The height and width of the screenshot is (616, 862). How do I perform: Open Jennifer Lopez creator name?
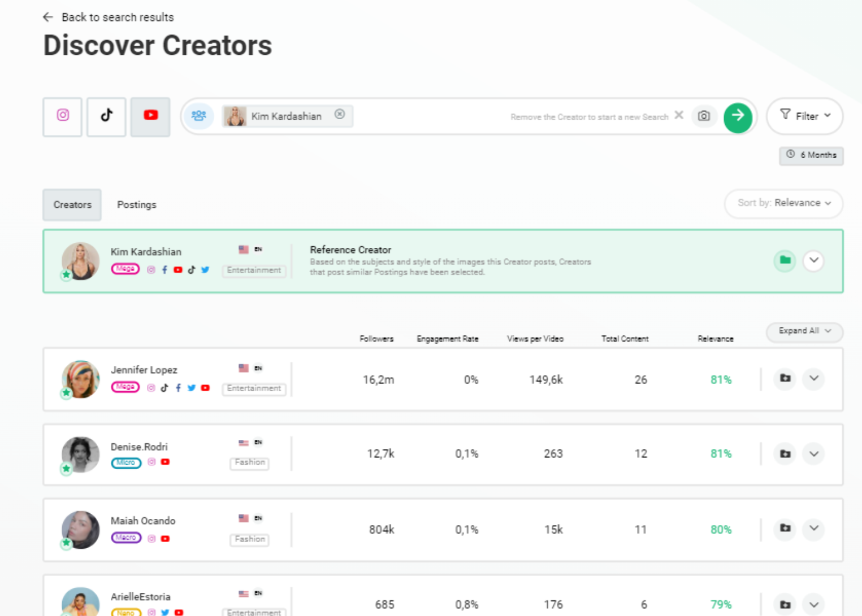(144, 370)
